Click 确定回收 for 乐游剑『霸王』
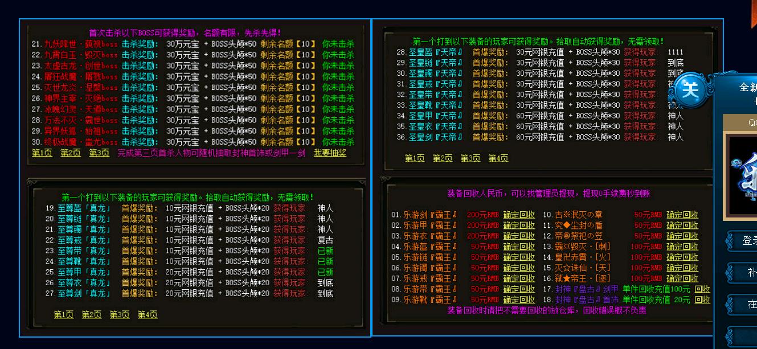757x349 pixels. point(519,215)
